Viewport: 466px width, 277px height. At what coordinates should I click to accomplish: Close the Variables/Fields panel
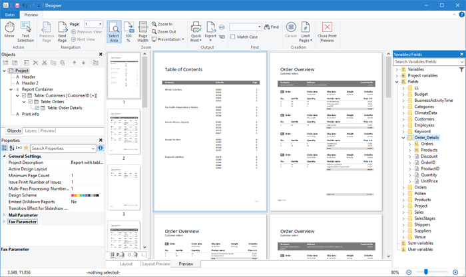(461, 54)
